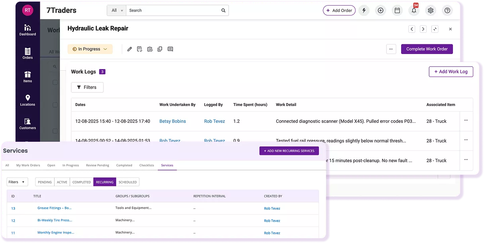Select the Recurring filter toggle

105,182
